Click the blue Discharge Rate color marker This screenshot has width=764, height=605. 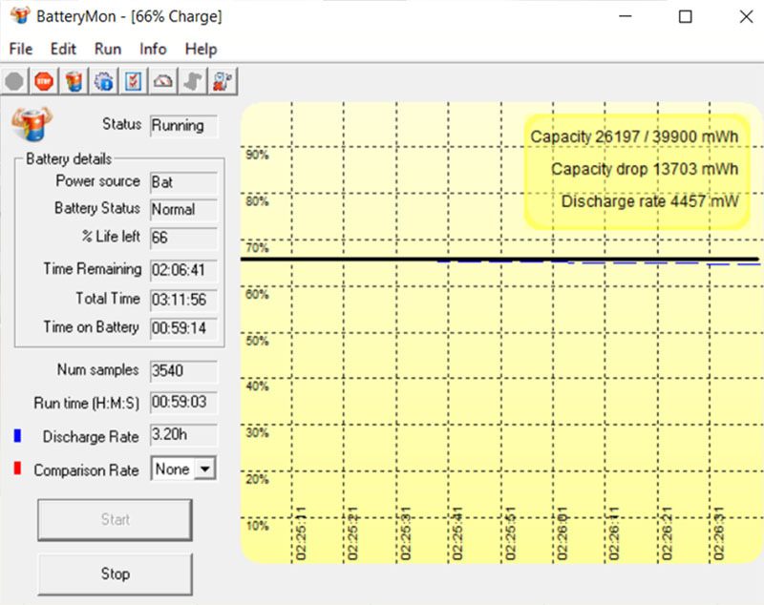point(17,437)
